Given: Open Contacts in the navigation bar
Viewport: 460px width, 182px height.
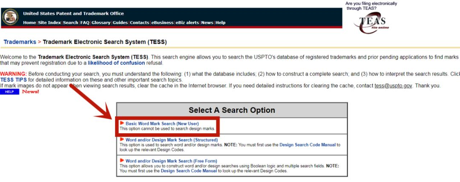Looking at the screenshot, I should pyautogui.click(x=140, y=23).
